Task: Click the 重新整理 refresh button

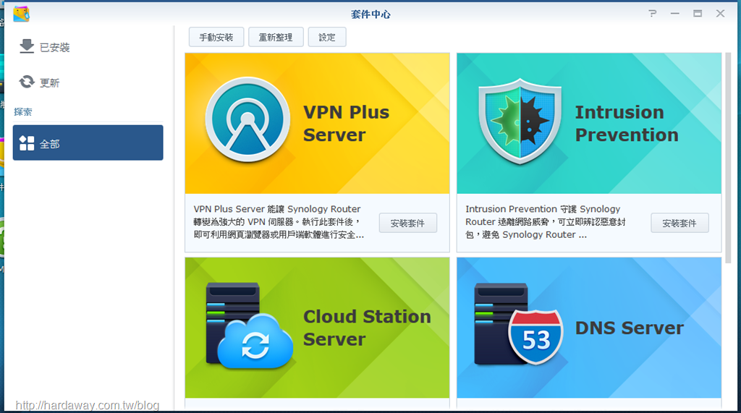Action: pos(276,38)
